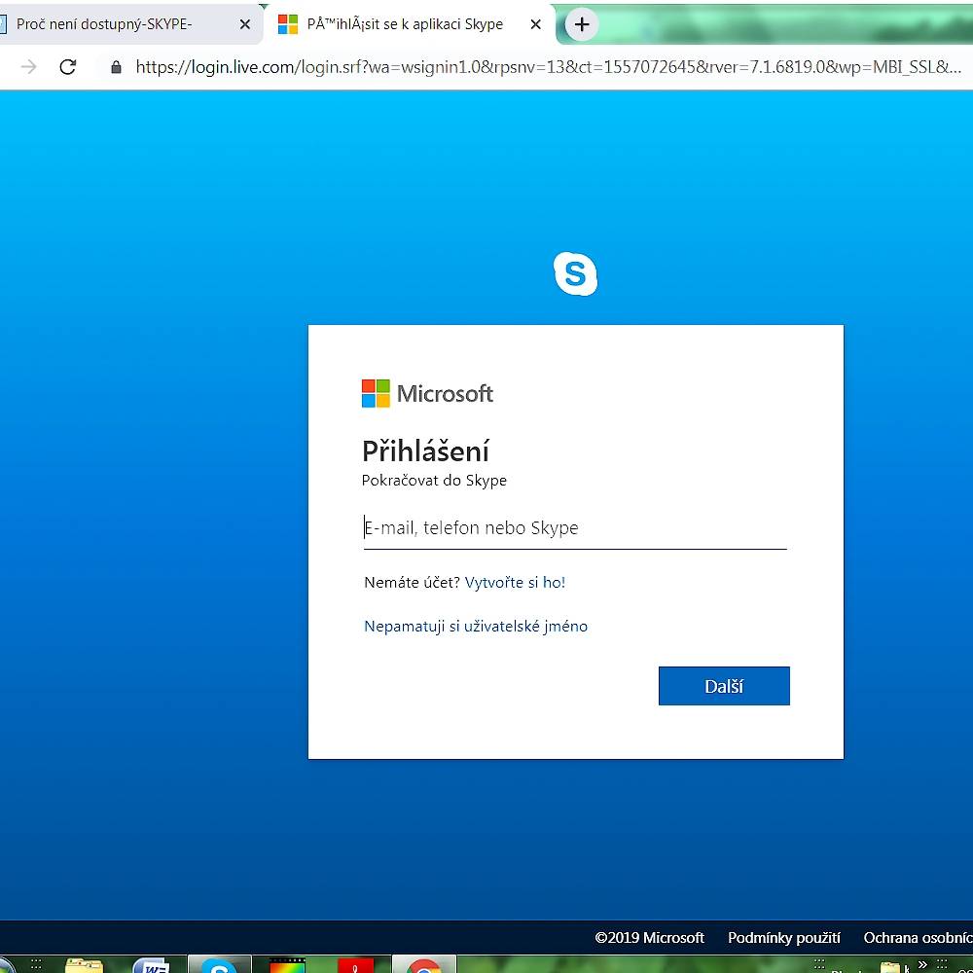The height and width of the screenshot is (973, 973).
Task: Go forward with the forward arrow
Action: tap(28, 66)
